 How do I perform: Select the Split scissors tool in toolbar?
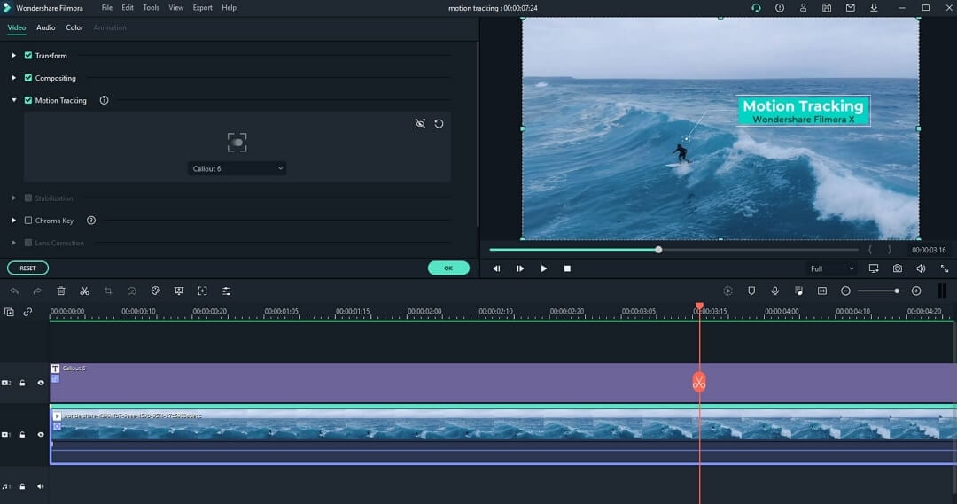coord(85,291)
